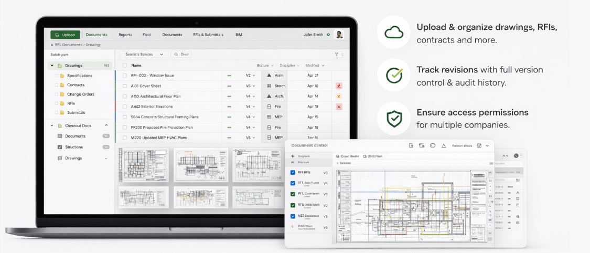Open the V2 version dropdown on RFI-002 row

[x=250, y=75]
